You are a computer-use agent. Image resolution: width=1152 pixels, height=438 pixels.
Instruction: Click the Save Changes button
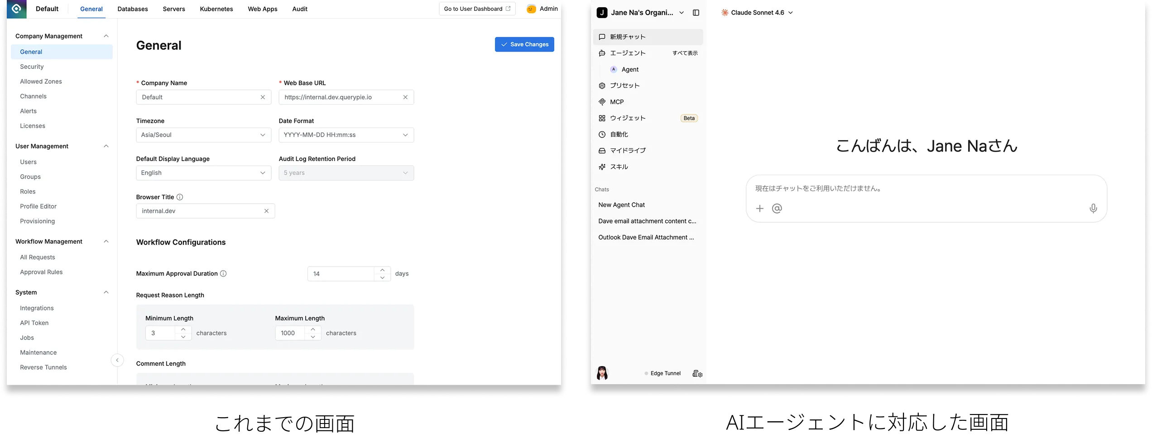point(524,44)
